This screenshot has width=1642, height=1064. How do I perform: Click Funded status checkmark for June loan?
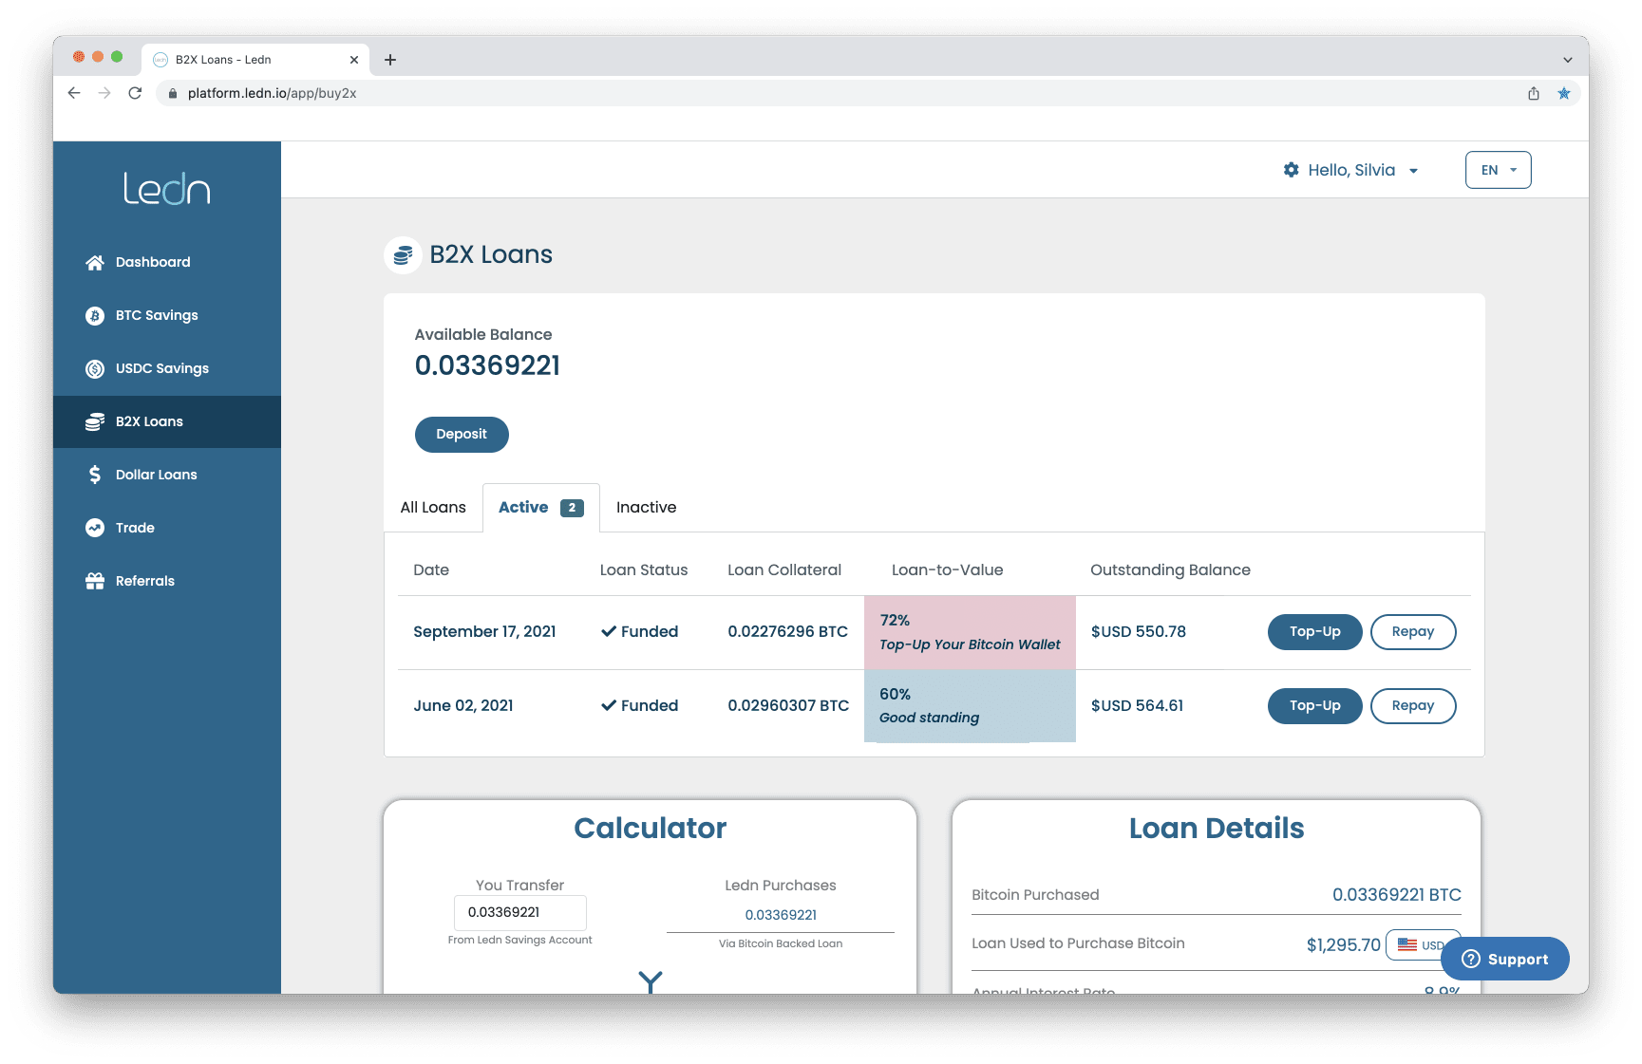609,706
